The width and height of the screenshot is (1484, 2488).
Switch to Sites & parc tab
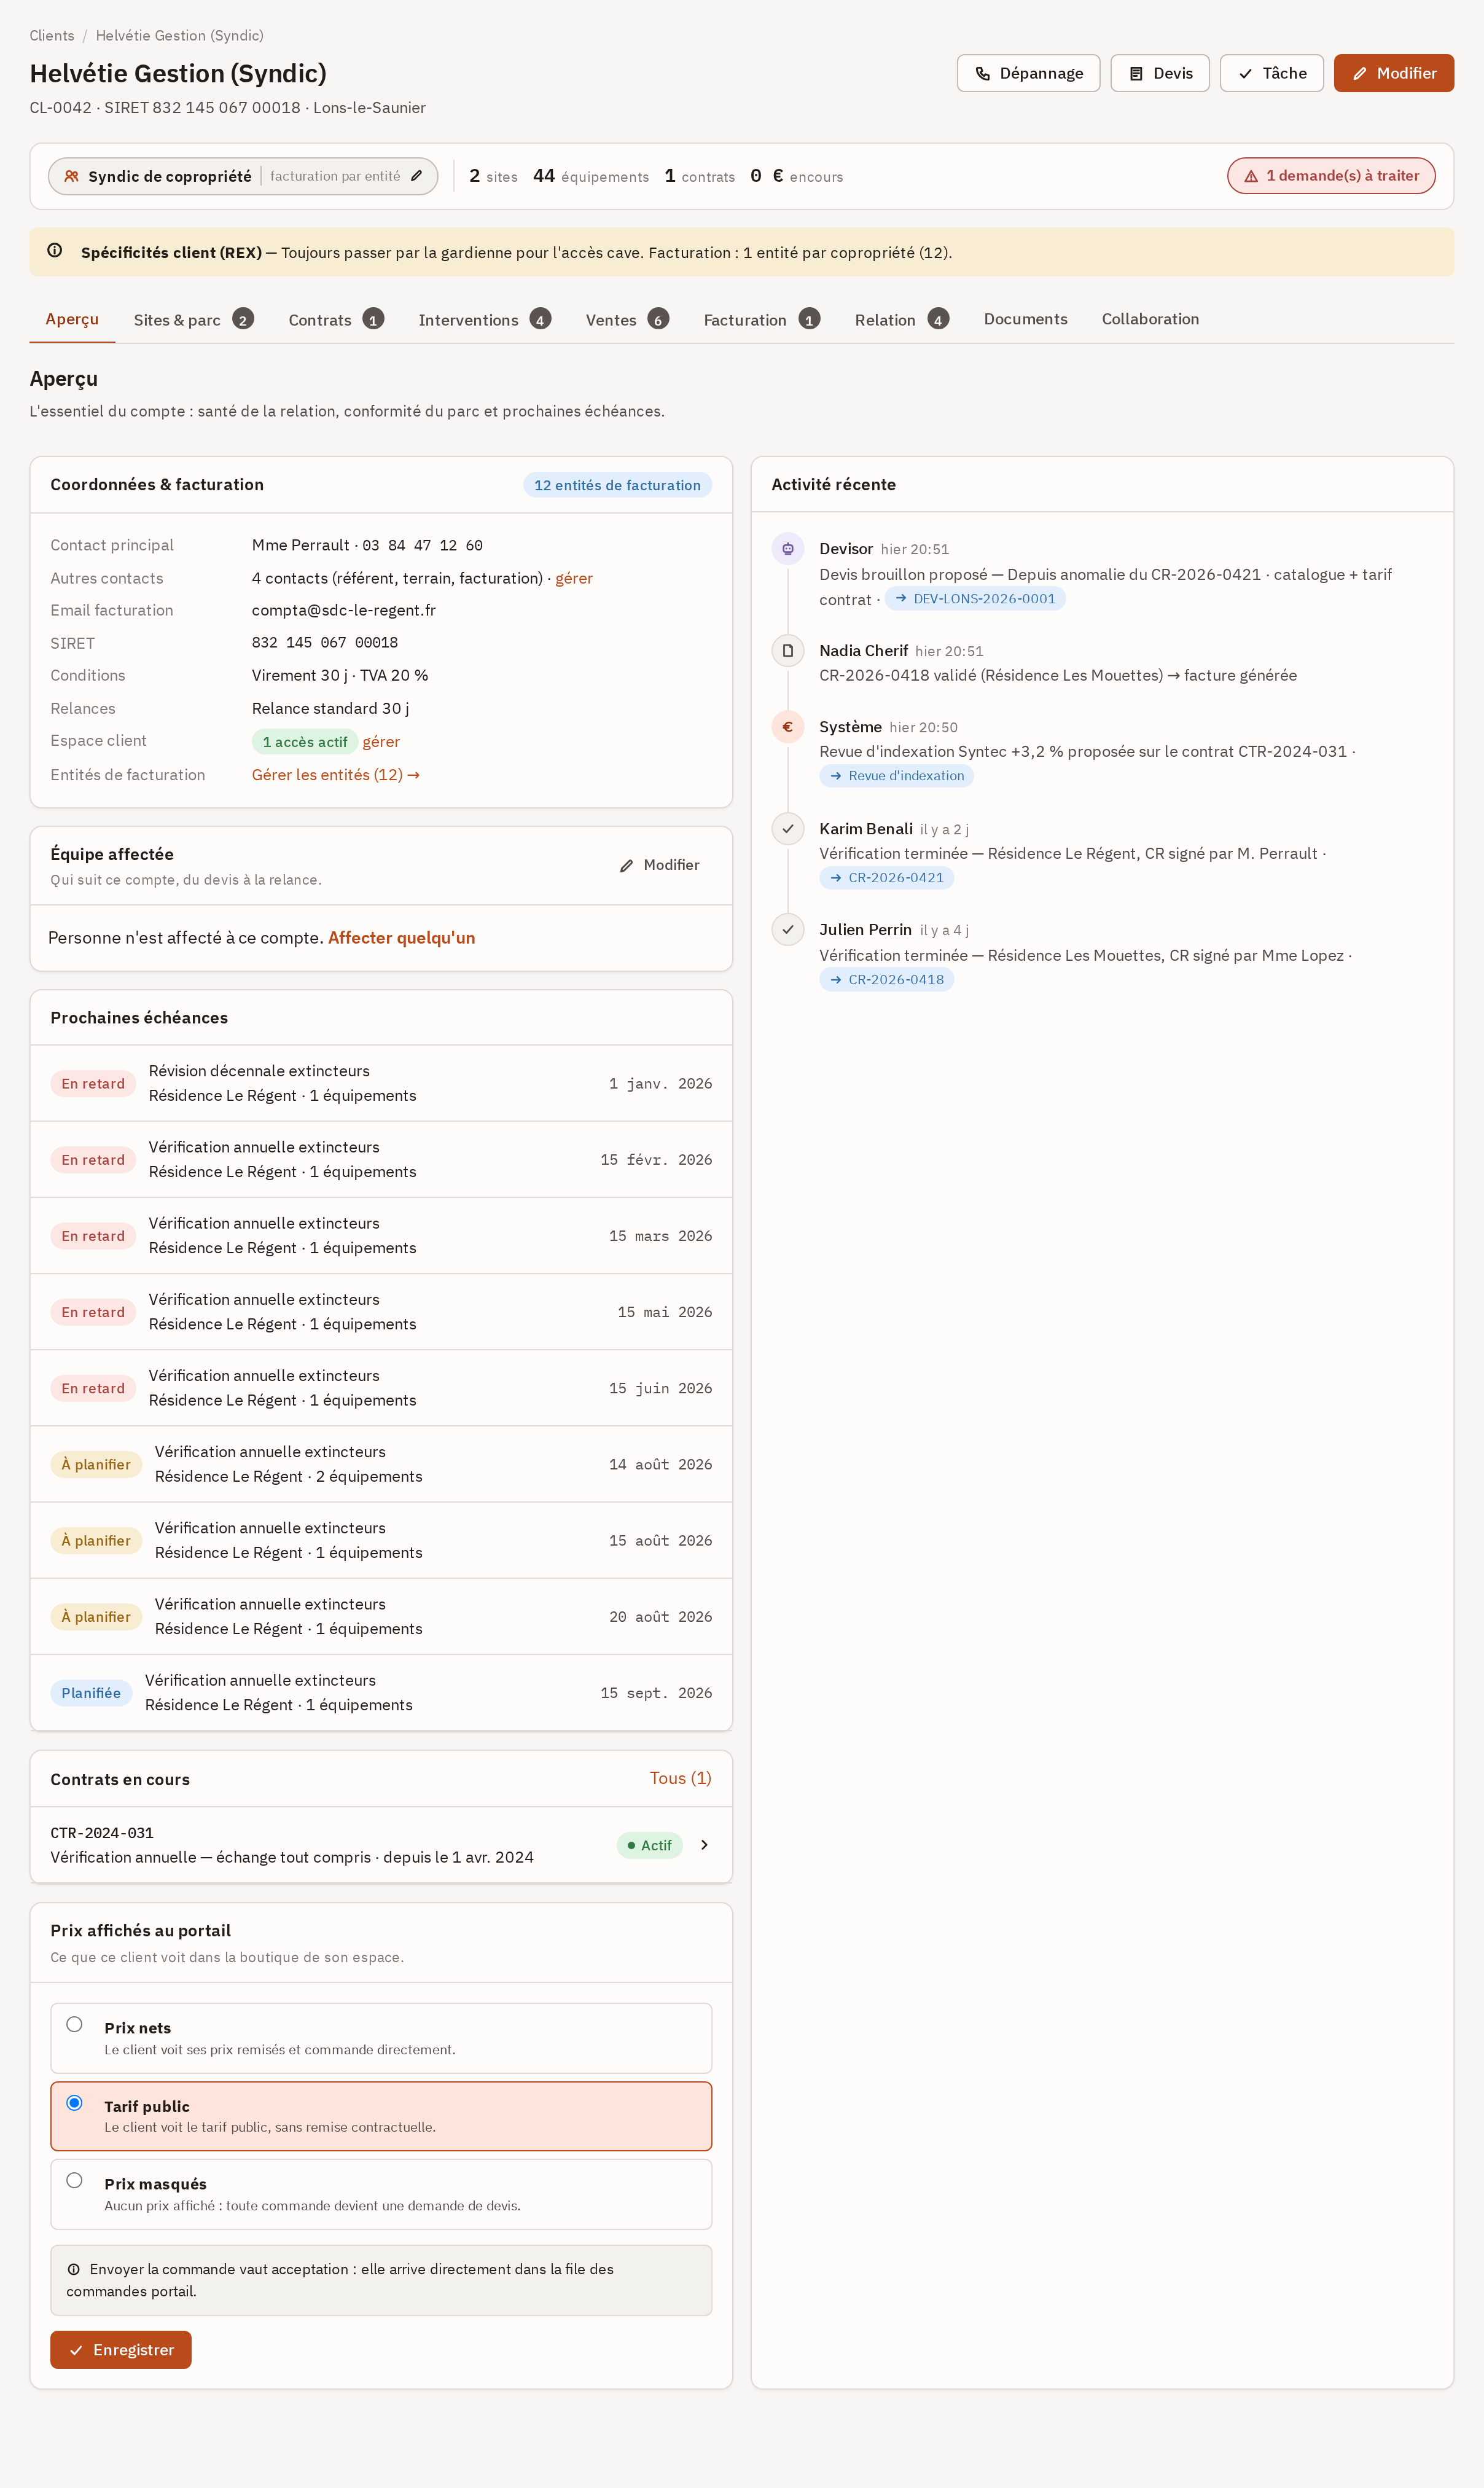coord(193,319)
